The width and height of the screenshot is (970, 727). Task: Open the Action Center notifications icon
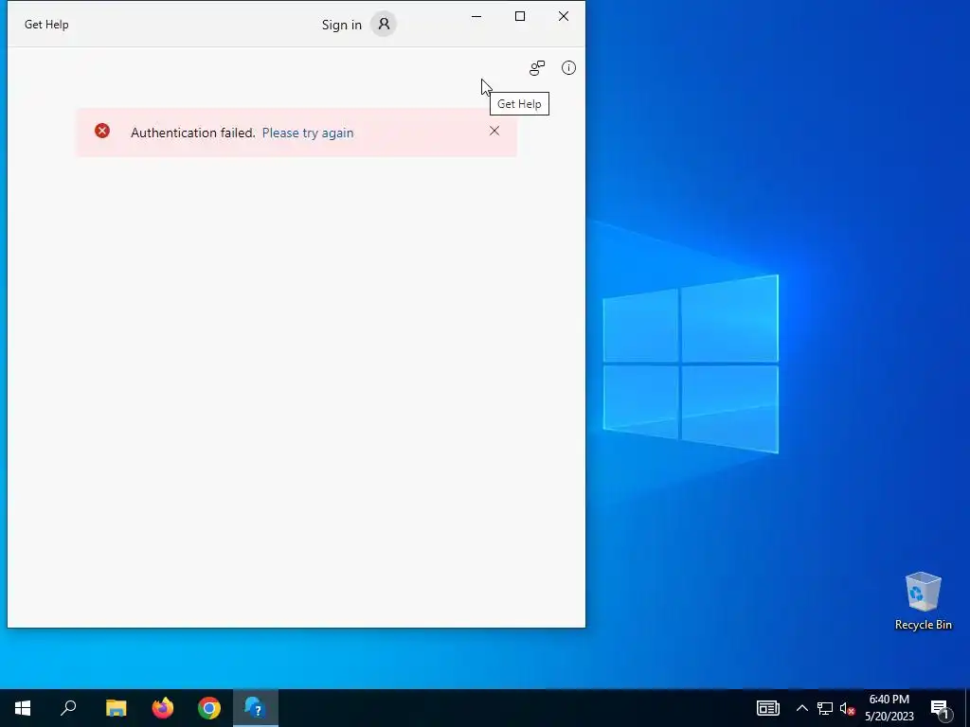click(x=940, y=709)
